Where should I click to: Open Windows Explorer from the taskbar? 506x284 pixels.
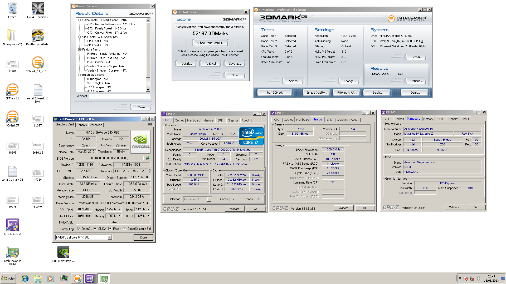pos(38,278)
